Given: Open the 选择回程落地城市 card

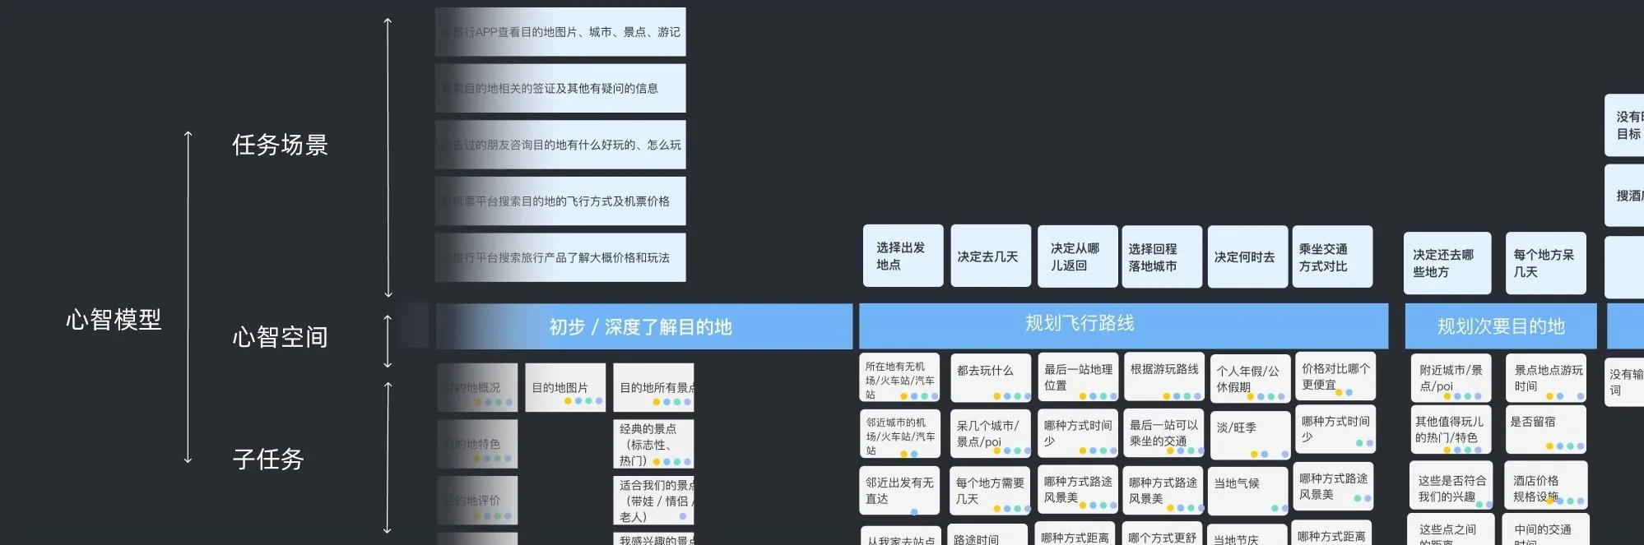Looking at the screenshot, I should click(x=1162, y=256).
